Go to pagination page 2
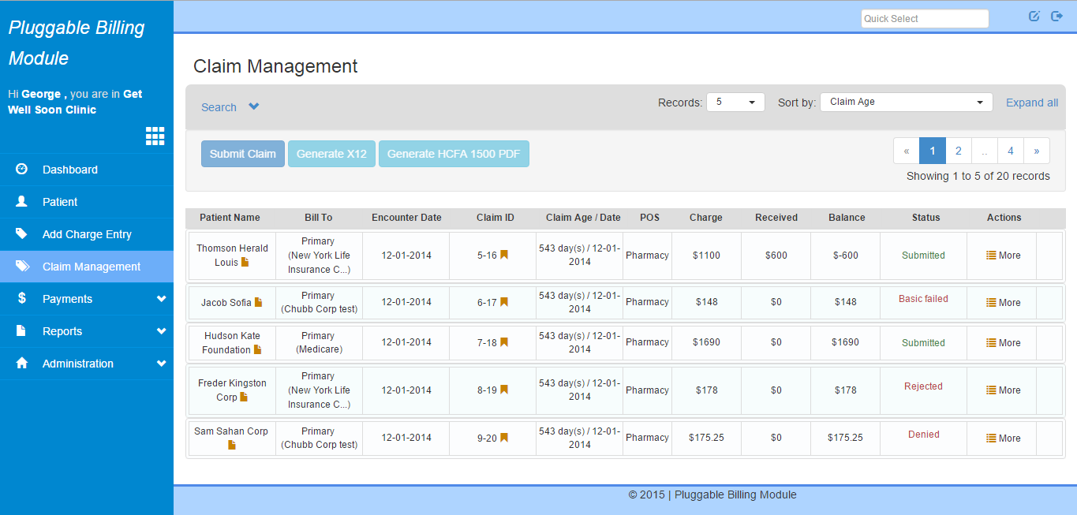Screen dimensions: 1077x515 958,151
